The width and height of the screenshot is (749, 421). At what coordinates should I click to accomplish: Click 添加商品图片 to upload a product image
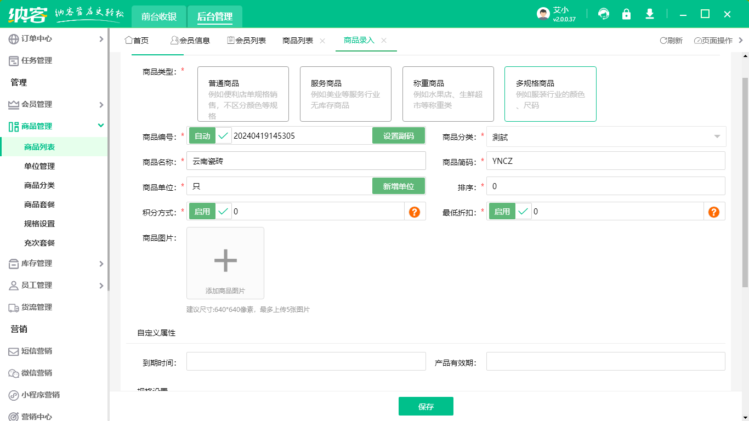click(225, 263)
